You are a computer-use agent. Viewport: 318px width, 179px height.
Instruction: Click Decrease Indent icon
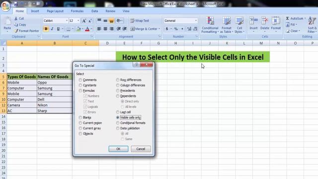point(119,29)
